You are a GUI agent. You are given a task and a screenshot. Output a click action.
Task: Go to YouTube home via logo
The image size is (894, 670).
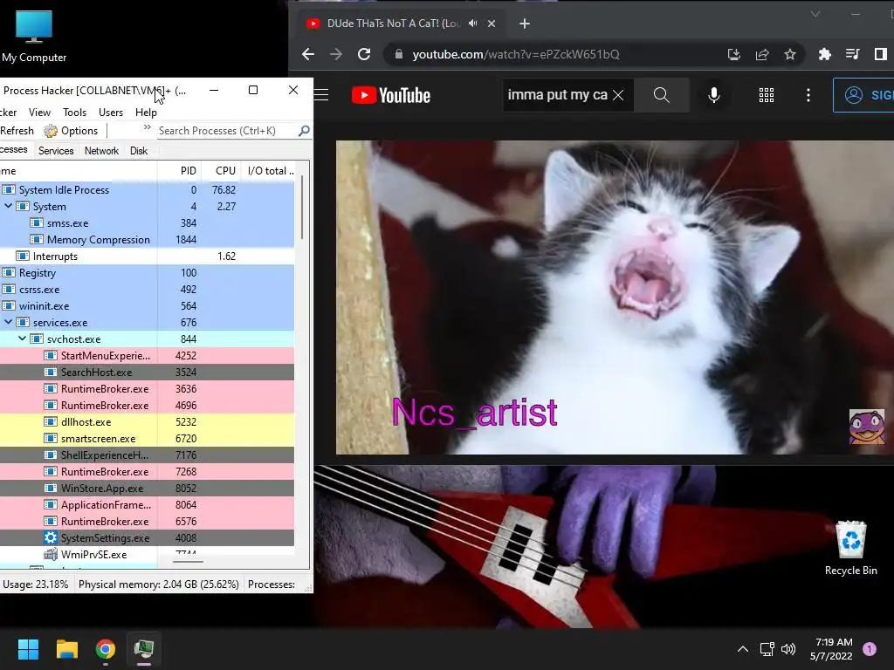(391, 95)
